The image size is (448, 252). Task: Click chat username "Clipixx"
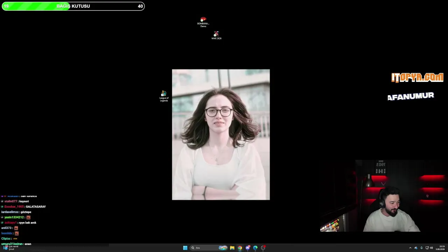tap(6, 239)
